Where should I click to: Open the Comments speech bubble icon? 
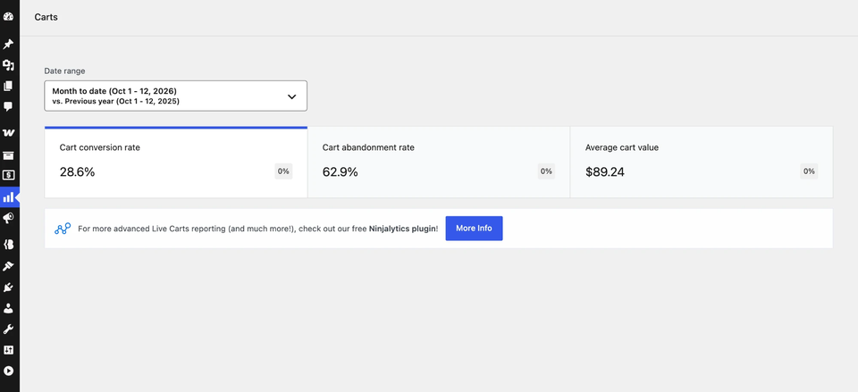(8, 106)
